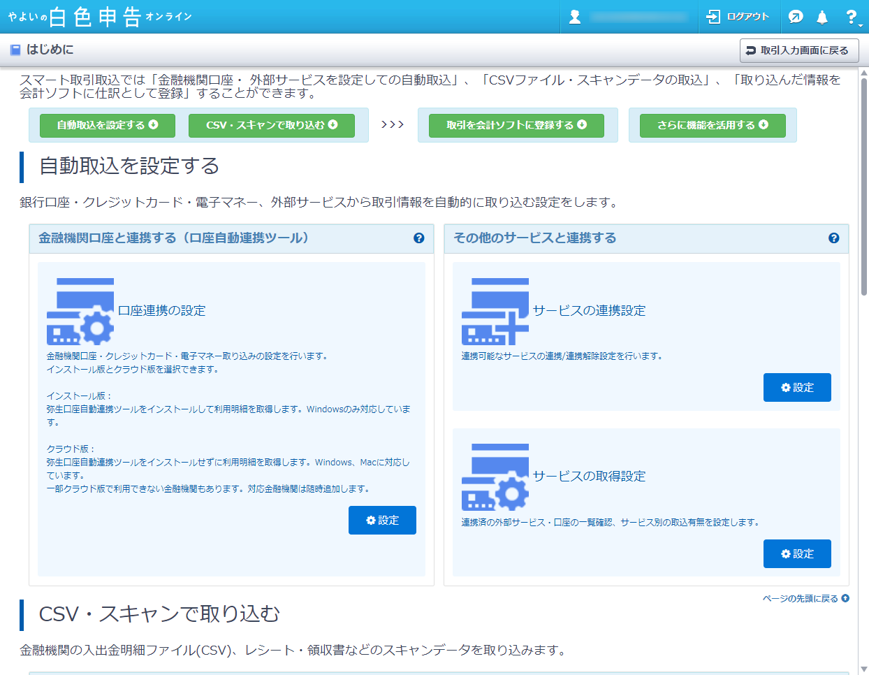Jump to さらに機能を活用する section
The width and height of the screenshot is (869, 675).
coord(713,125)
